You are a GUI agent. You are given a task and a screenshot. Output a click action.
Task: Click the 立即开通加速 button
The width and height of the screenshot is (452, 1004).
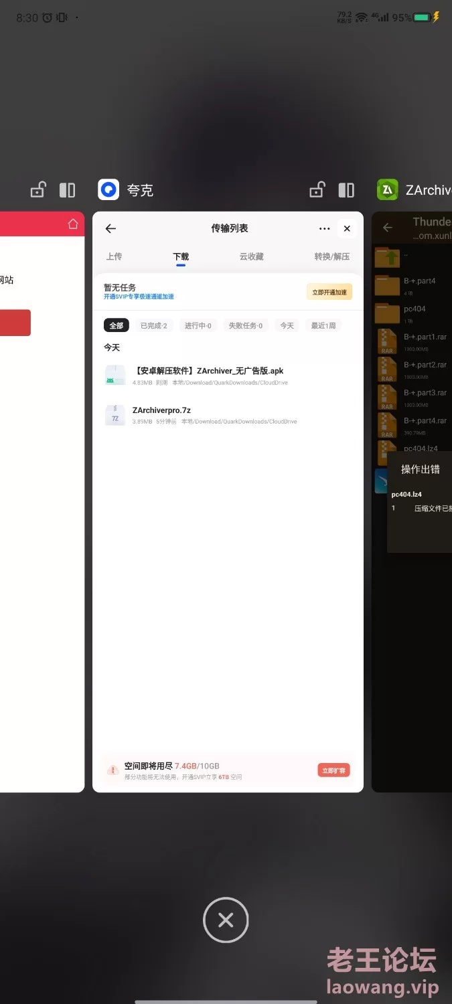tap(329, 292)
